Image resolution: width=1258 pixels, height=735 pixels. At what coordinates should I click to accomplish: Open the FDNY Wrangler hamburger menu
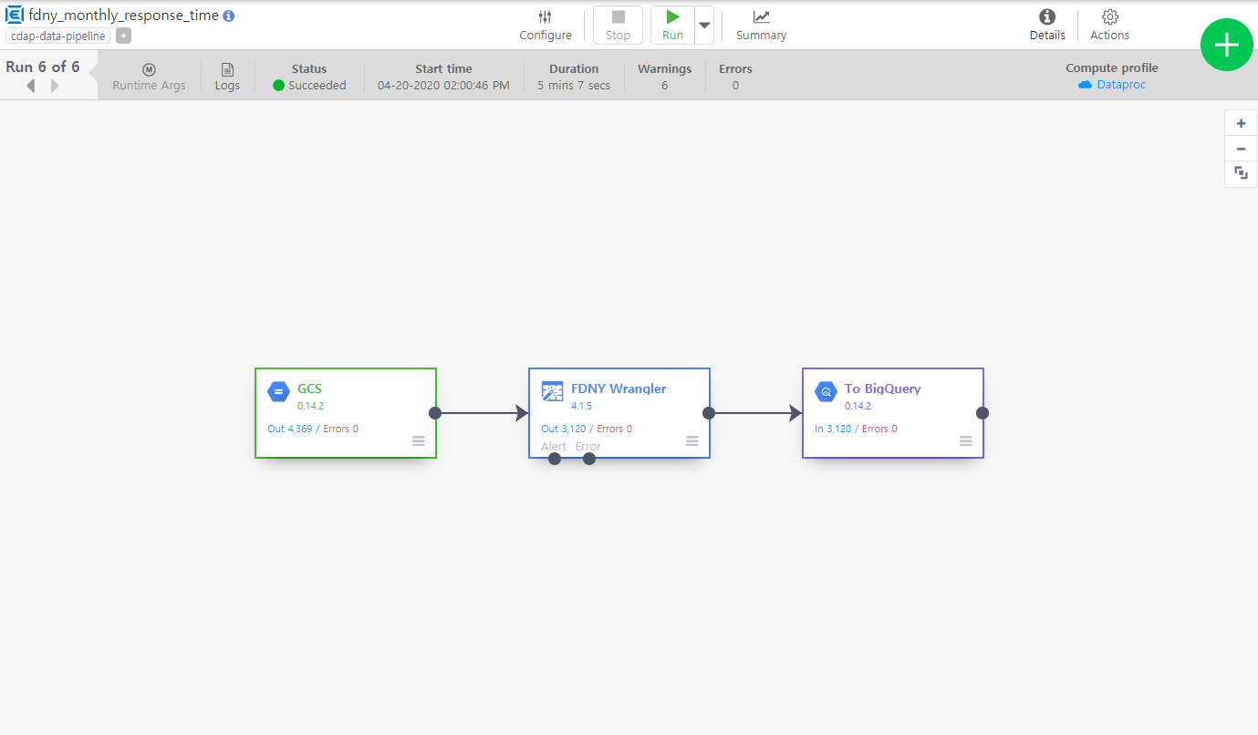point(691,440)
